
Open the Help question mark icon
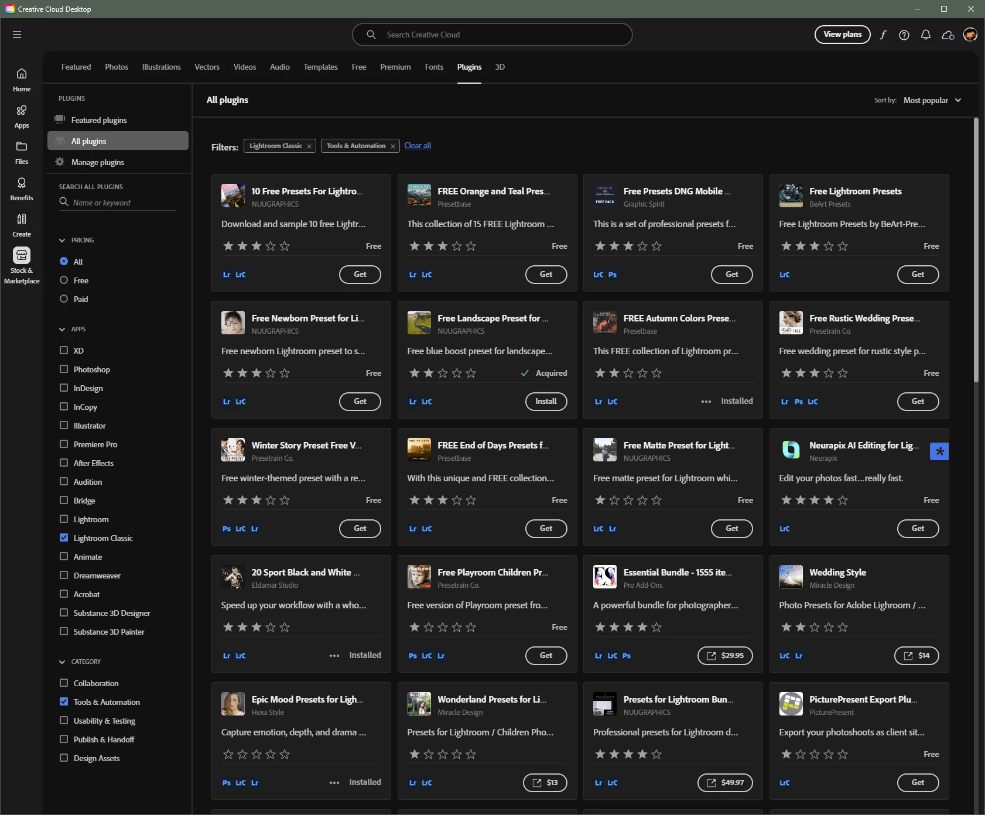(904, 35)
